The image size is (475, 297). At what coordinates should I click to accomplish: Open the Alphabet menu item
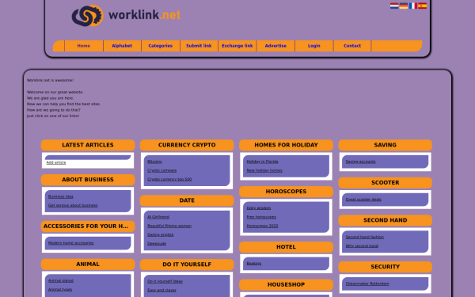tap(122, 46)
